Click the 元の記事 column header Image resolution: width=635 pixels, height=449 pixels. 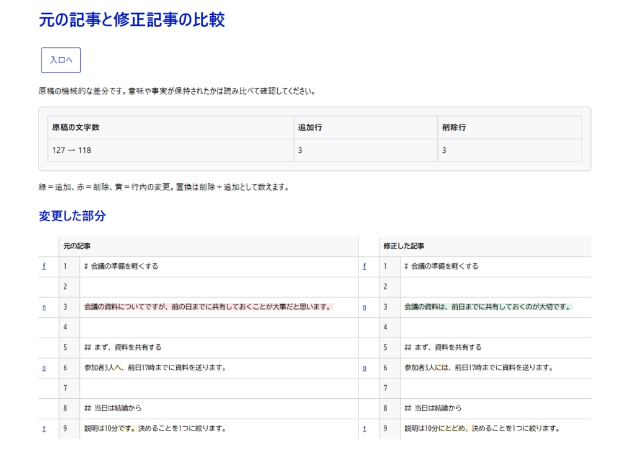click(208, 246)
